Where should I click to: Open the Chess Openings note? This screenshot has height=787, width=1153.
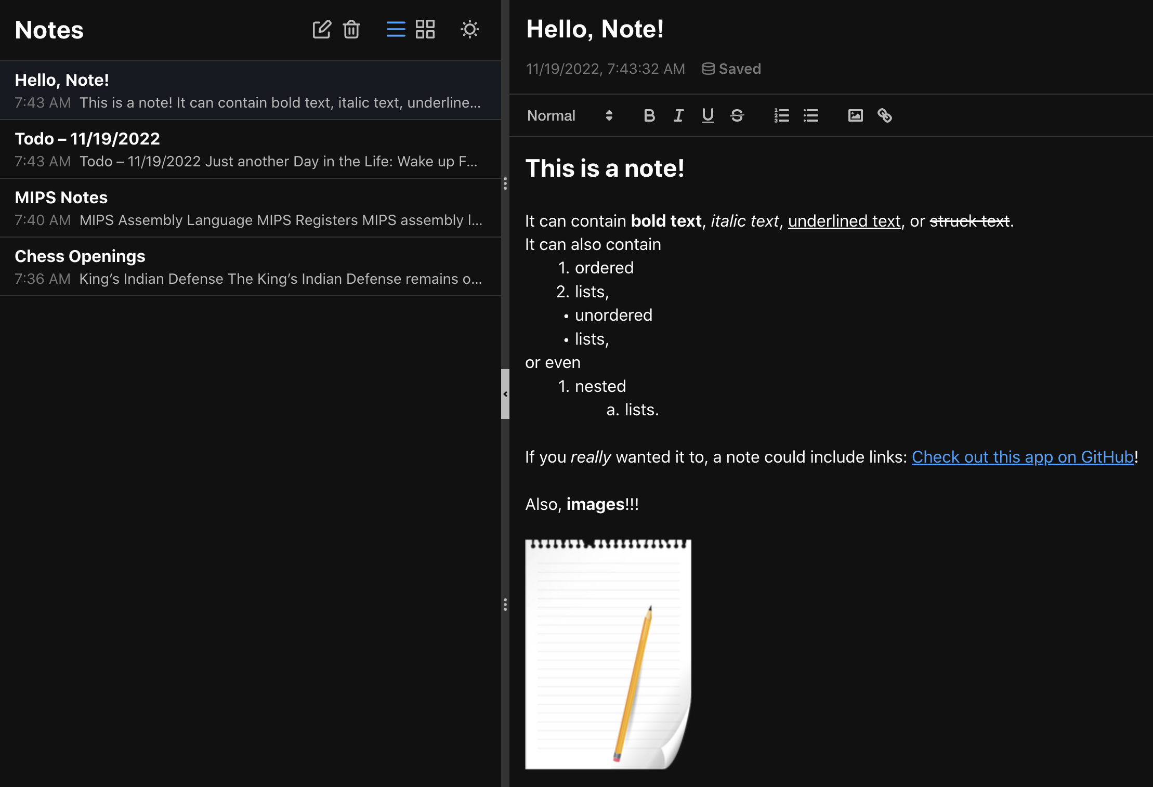[x=251, y=267]
